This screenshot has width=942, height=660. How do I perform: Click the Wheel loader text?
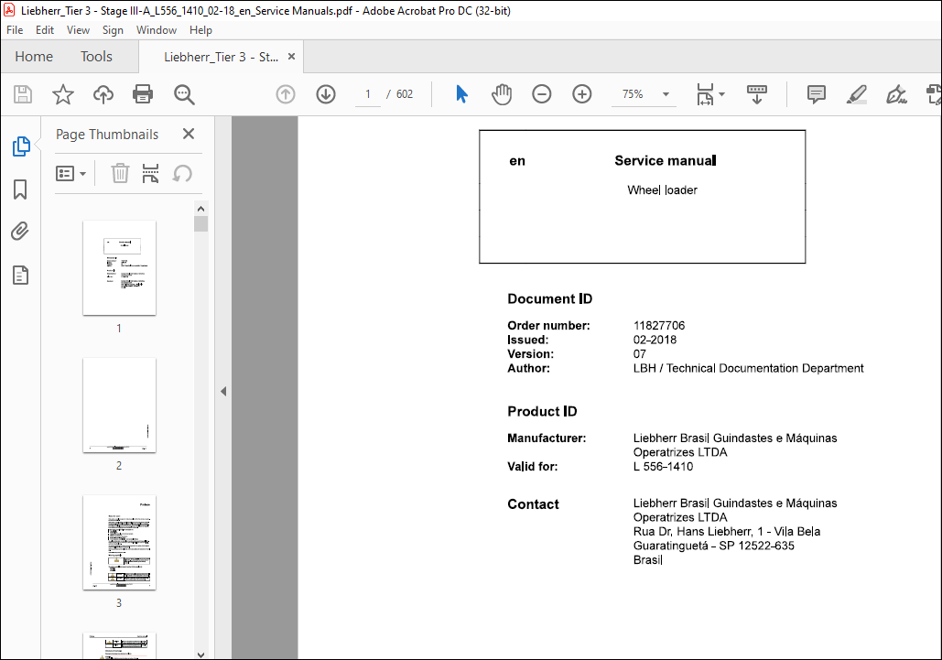tap(662, 190)
